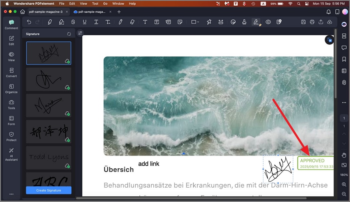Add a Sticky Note comment
This screenshot has width=350, height=202.
coord(180,22)
